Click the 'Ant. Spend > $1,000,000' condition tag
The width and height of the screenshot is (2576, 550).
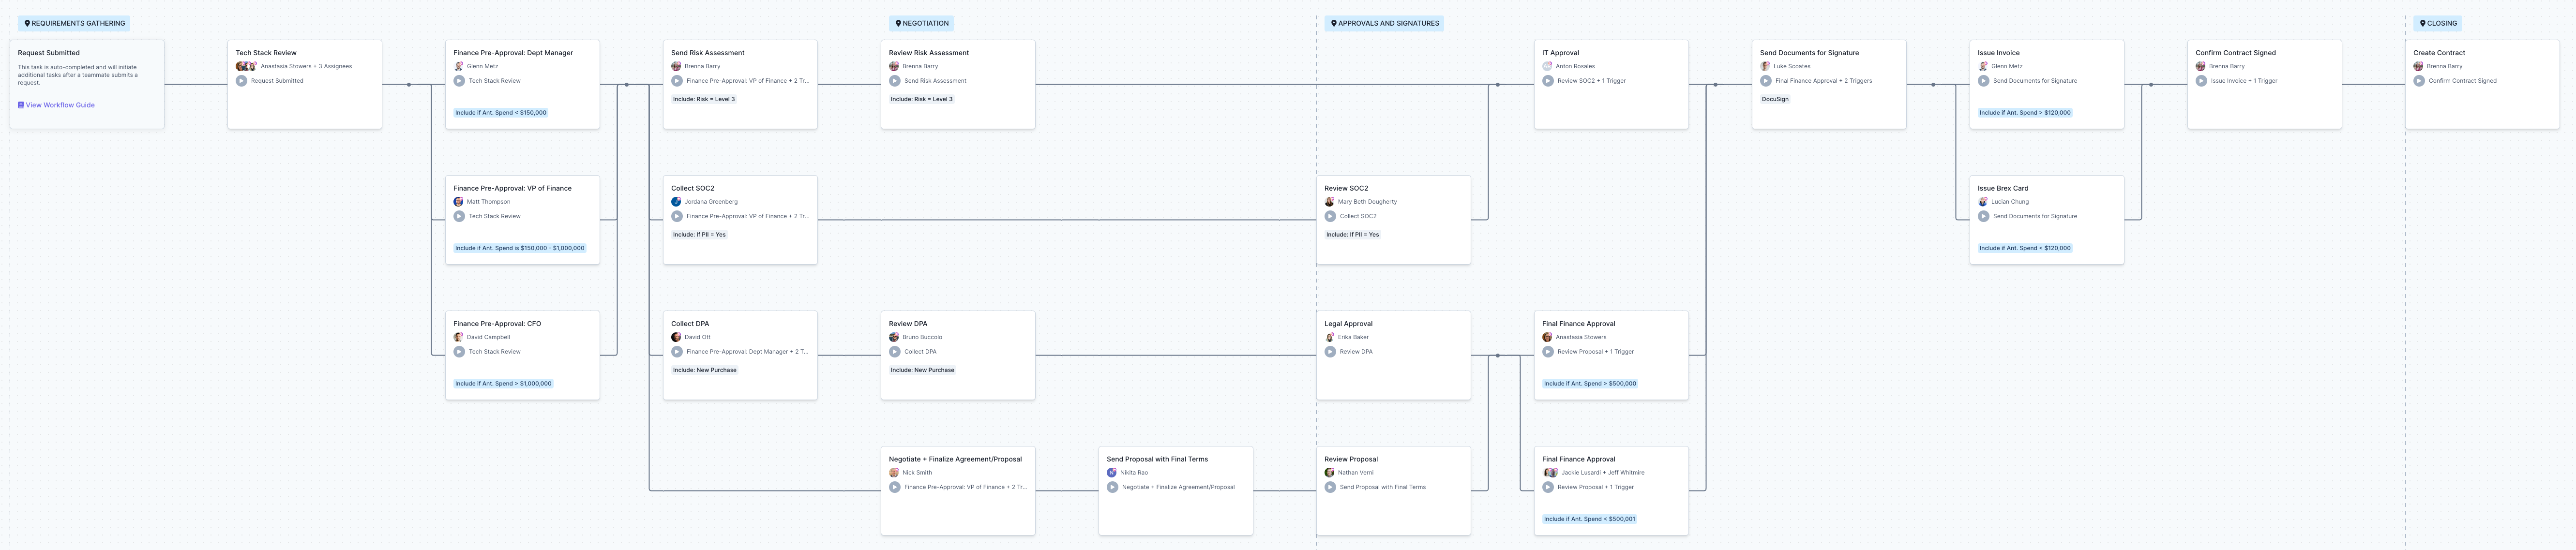tap(503, 384)
